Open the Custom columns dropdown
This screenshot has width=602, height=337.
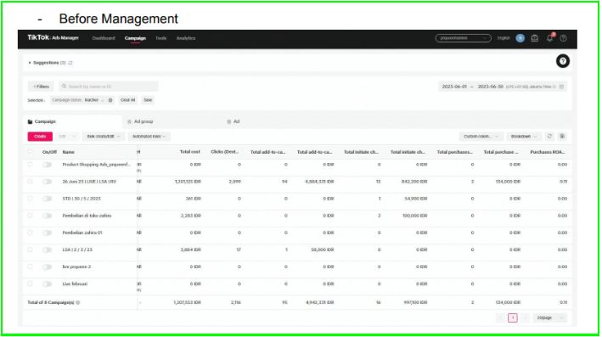coord(481,137)
